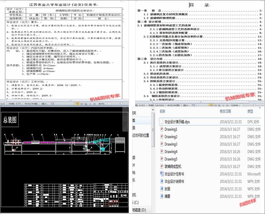Viewport: 265px width, 214px height.
Task: Click the 毕业设计演示稿.dps file icon
Action: click(162, 122)
